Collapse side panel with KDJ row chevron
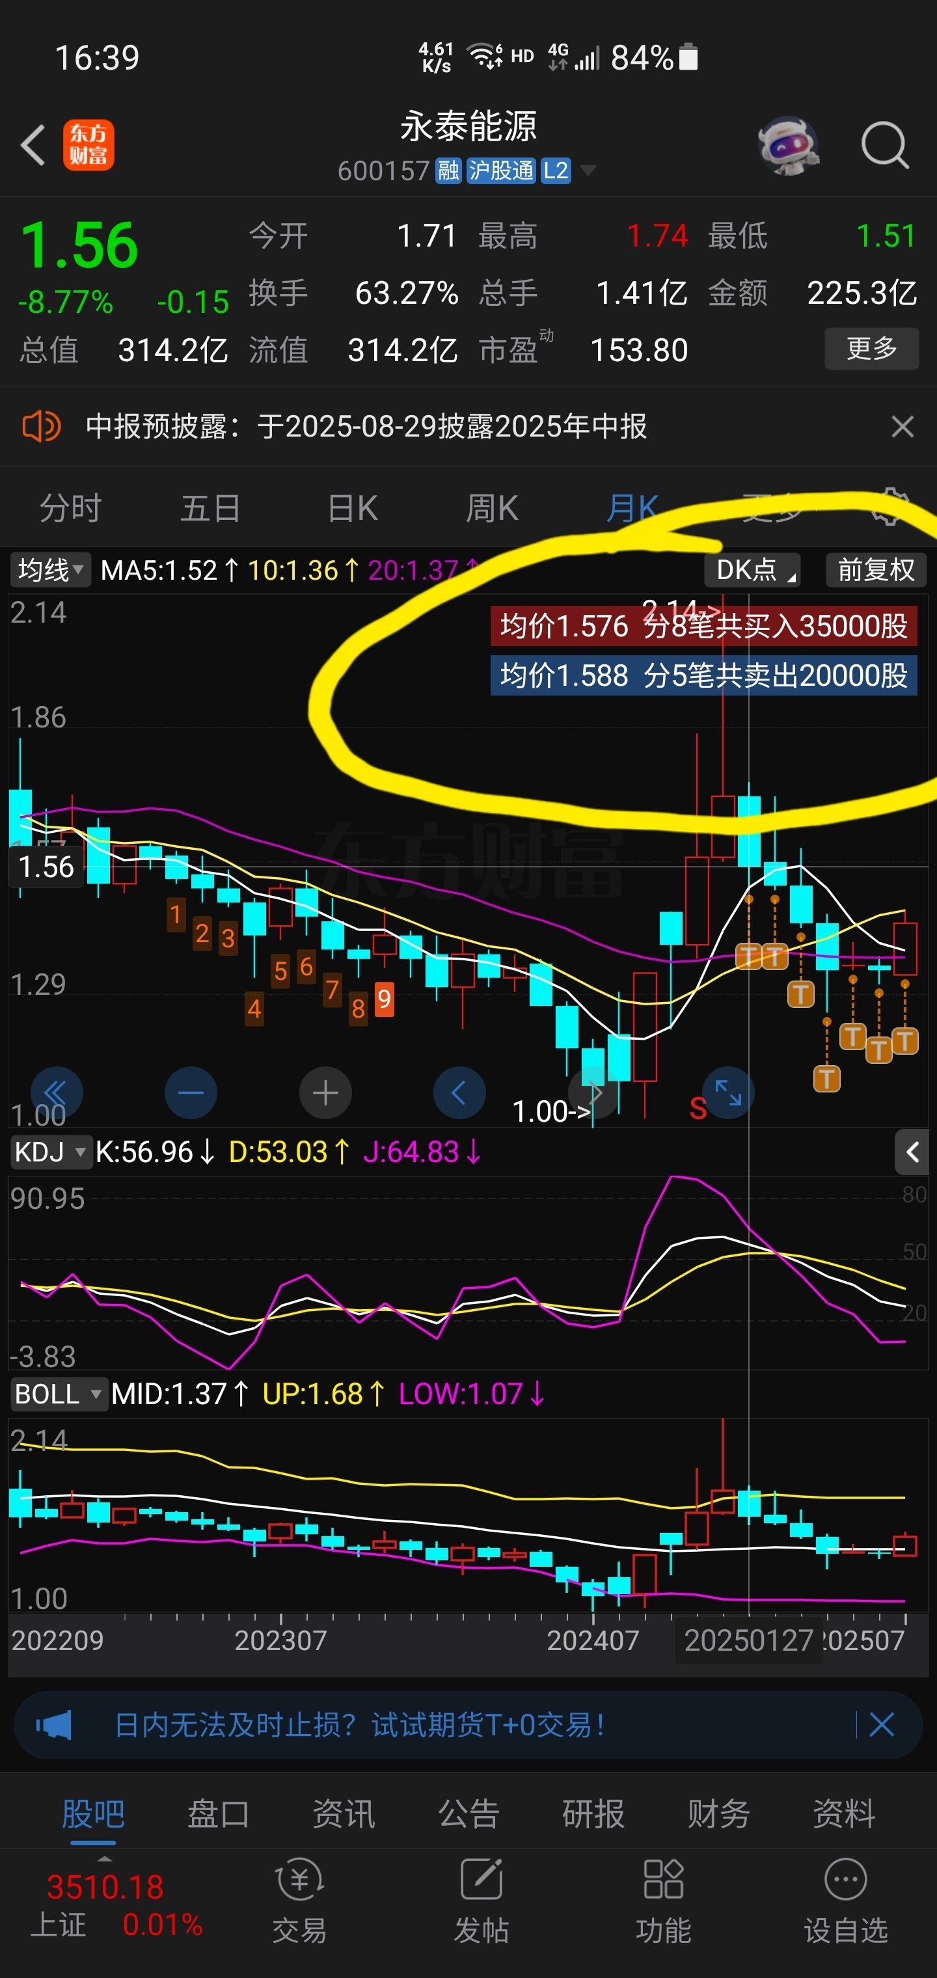Image resolution: width=937 pixels, height=1978 pixels. point(912,1152)
